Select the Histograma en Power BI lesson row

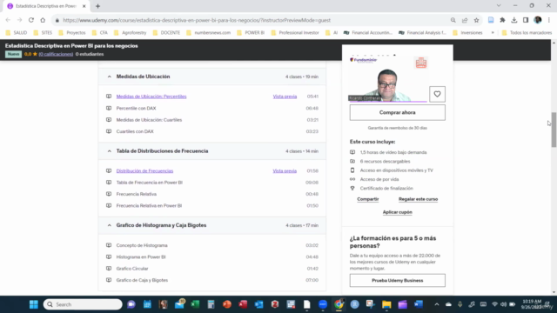click(x=212, y=257)
